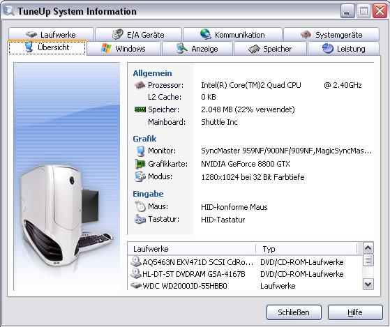
Task: Click the disc icon of AQ5463N drive row
Action: tap(136, 261)
